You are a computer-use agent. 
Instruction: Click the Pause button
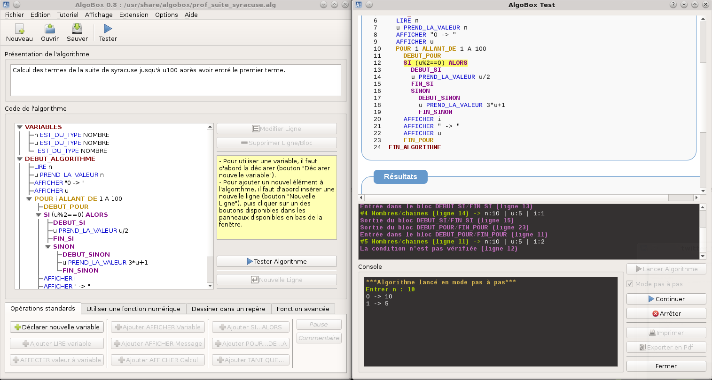pos(319,324)
